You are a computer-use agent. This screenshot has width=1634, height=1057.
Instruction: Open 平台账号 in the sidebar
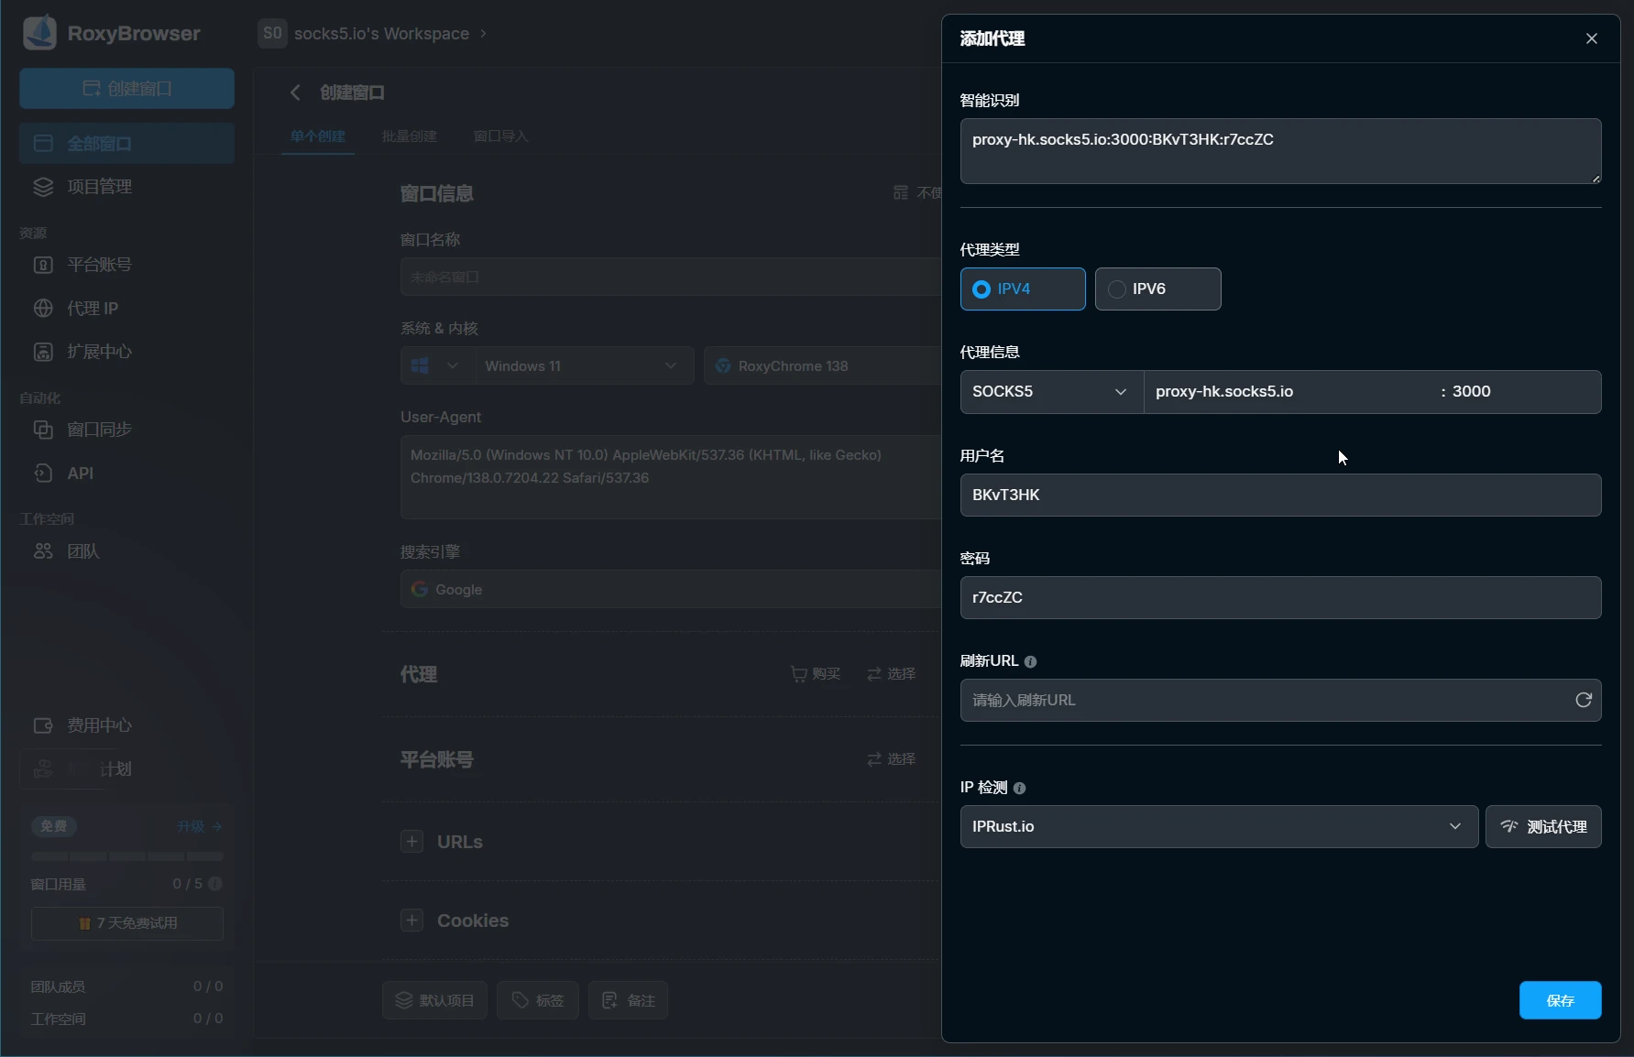coord(126,265)
